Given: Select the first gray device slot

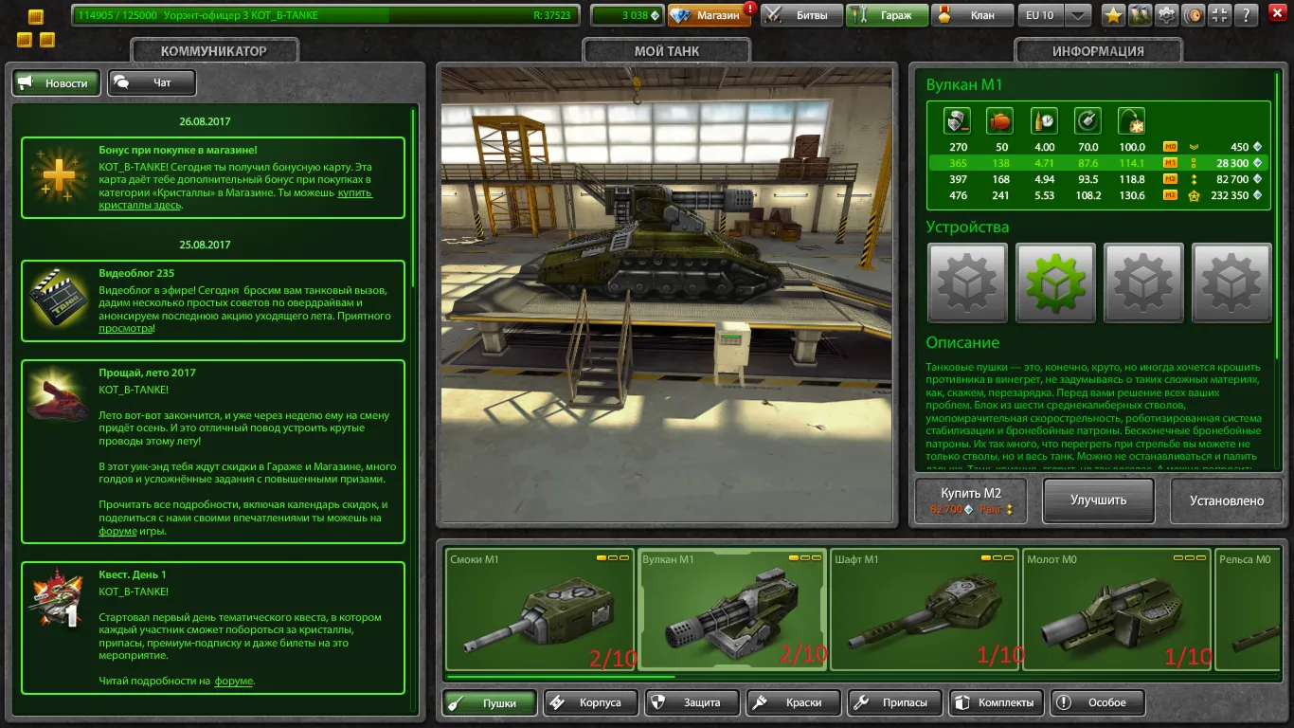Looking at the screenshot, I should [967, 282].
